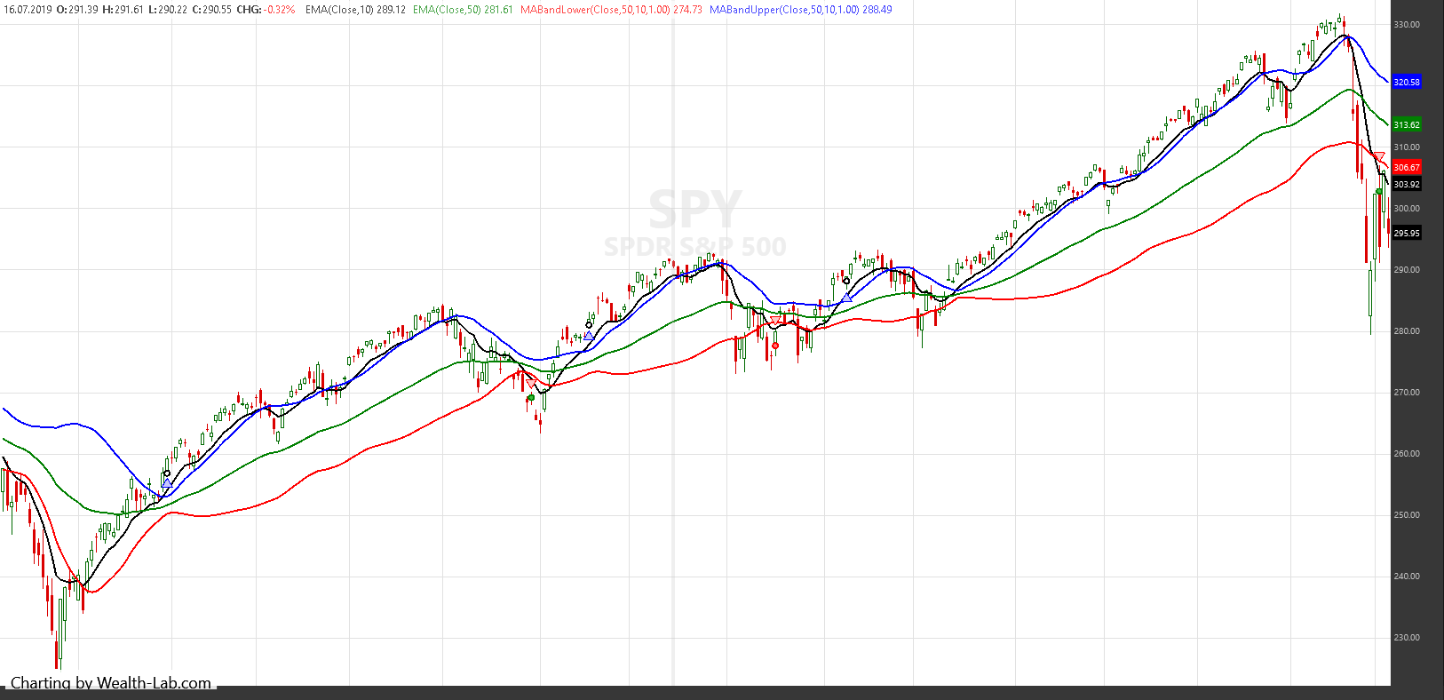Click the 270.00 axis value
Screen dimensions: 1444x700
(x=1407, y=393)
